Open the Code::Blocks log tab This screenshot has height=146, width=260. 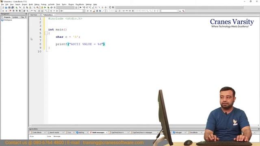[37, 133]
